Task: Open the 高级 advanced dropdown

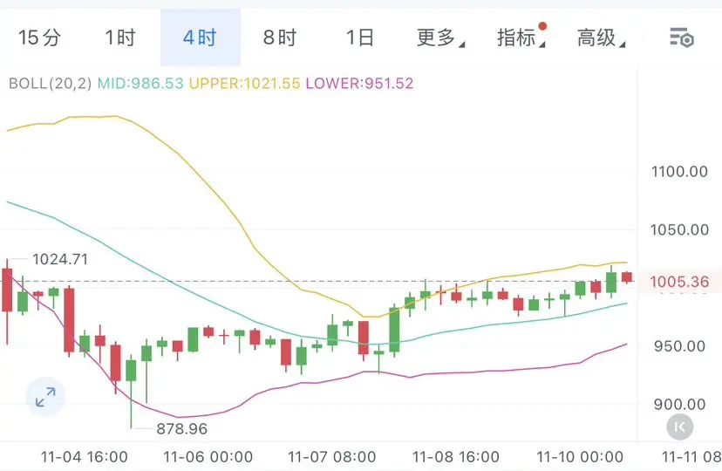Action: click(x=601, y=38)
